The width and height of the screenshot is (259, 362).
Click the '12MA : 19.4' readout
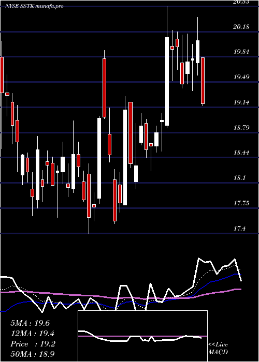coord(33,334)
